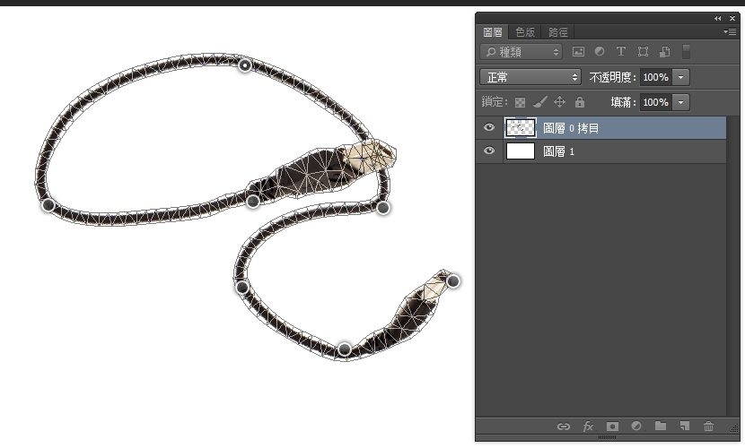
Task: Switch to the 路徑 tab
Action: (x=558, y=31)
